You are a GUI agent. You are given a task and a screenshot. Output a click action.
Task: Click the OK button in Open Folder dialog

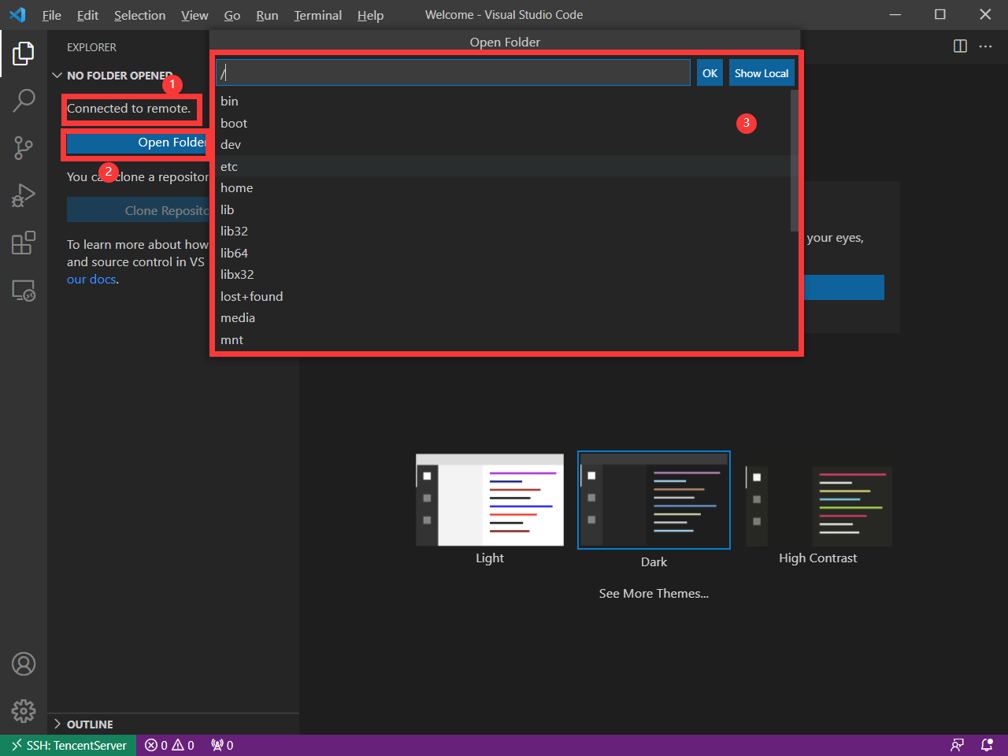point(710,73)
